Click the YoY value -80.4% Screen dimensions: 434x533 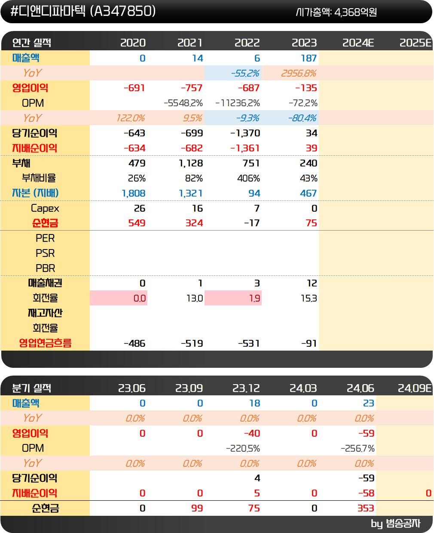(302, 118)
